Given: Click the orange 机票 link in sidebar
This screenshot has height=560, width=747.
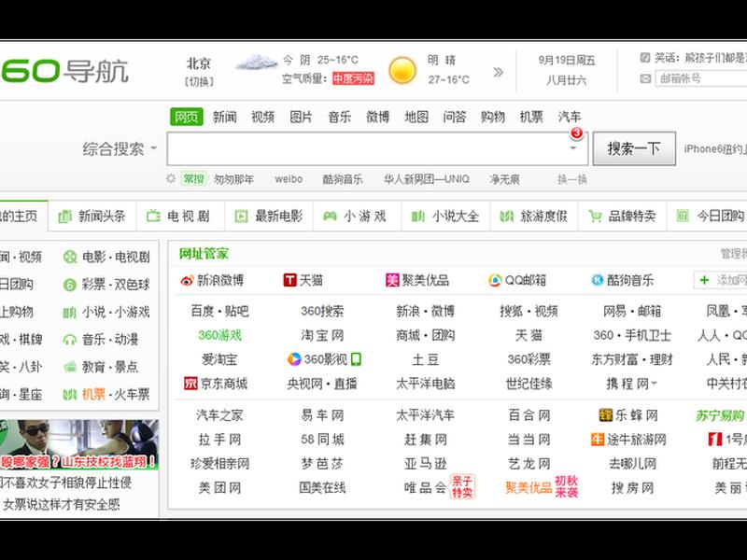Looking at the screenshot, I should tap(93, 394).
